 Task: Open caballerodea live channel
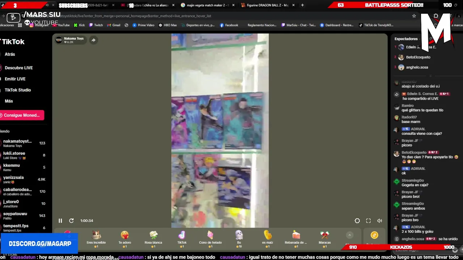click(x=24, y=192)
